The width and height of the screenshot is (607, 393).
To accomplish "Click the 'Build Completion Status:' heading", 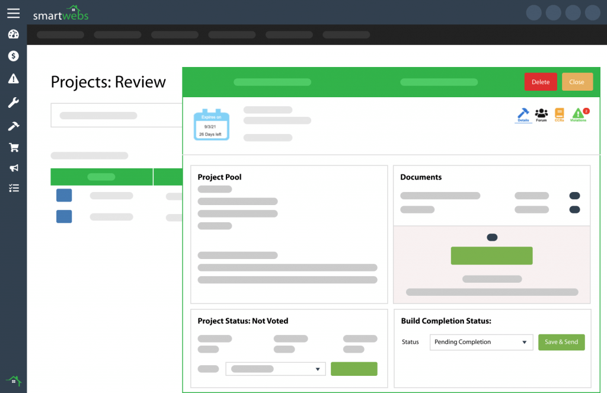I will tap(446, 321).
